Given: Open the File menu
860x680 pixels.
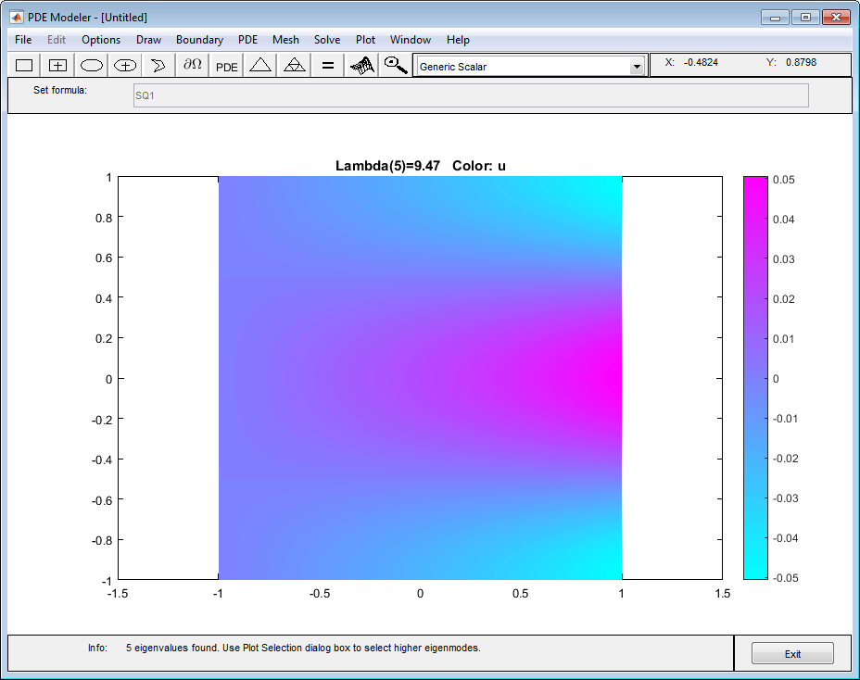Looking at the screenshot, I should point(23,40).
